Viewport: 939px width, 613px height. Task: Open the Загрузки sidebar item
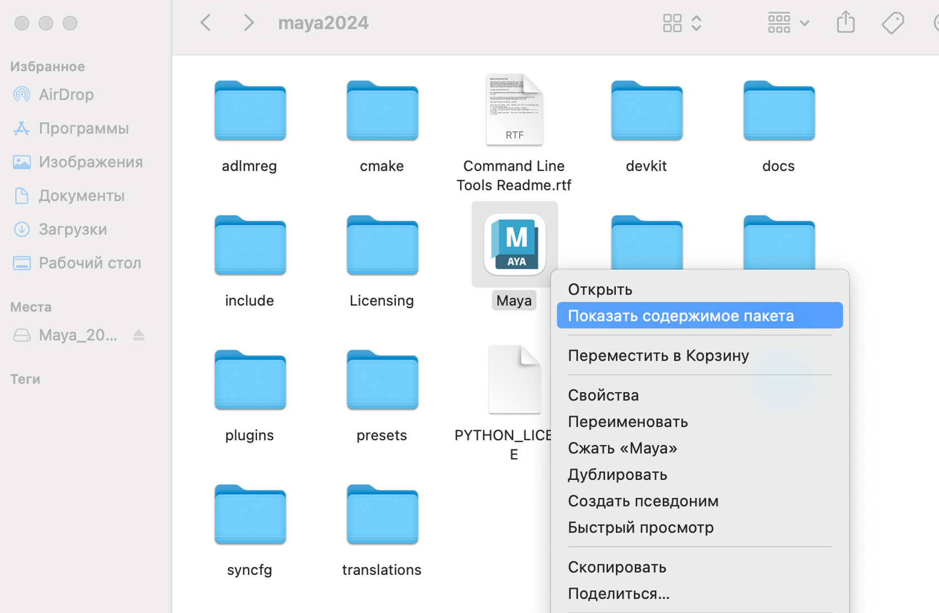[72, 229]
